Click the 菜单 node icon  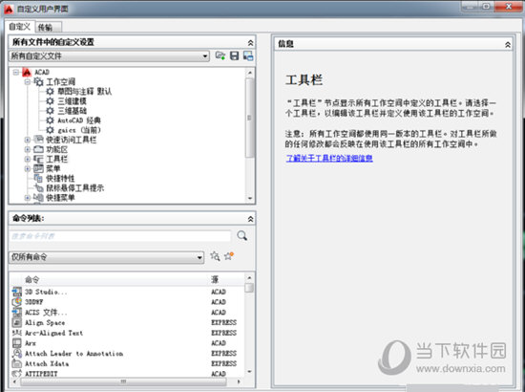click(x=38, y=168)
